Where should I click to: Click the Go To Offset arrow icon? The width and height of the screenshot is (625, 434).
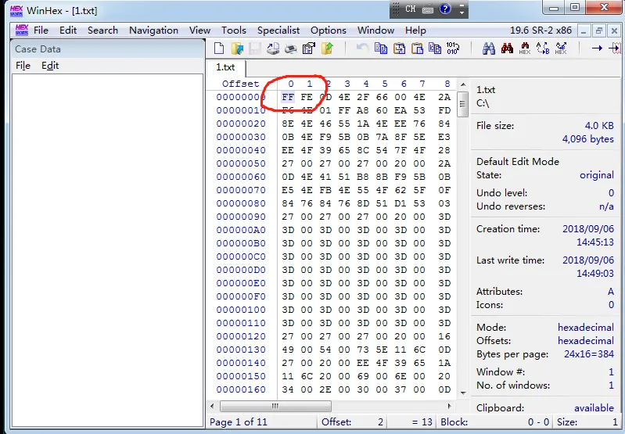click(x=597, y=48)
